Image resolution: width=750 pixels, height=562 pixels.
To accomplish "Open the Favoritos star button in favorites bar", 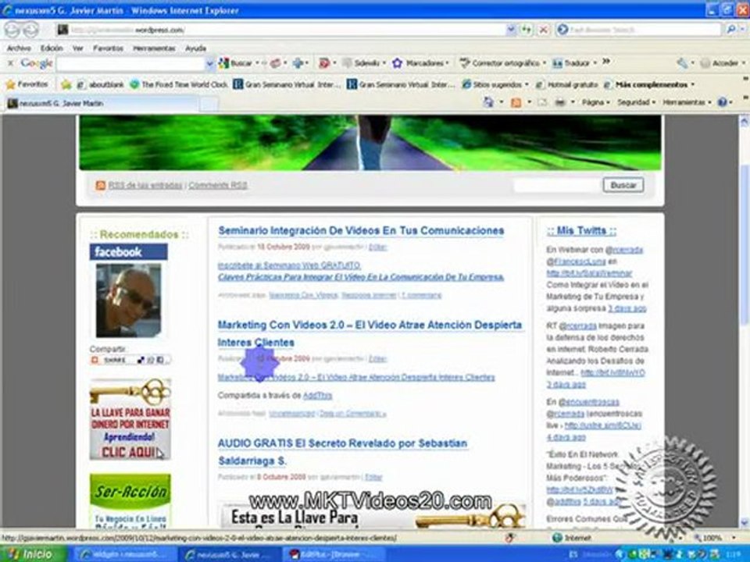I will tap(27, 84).
